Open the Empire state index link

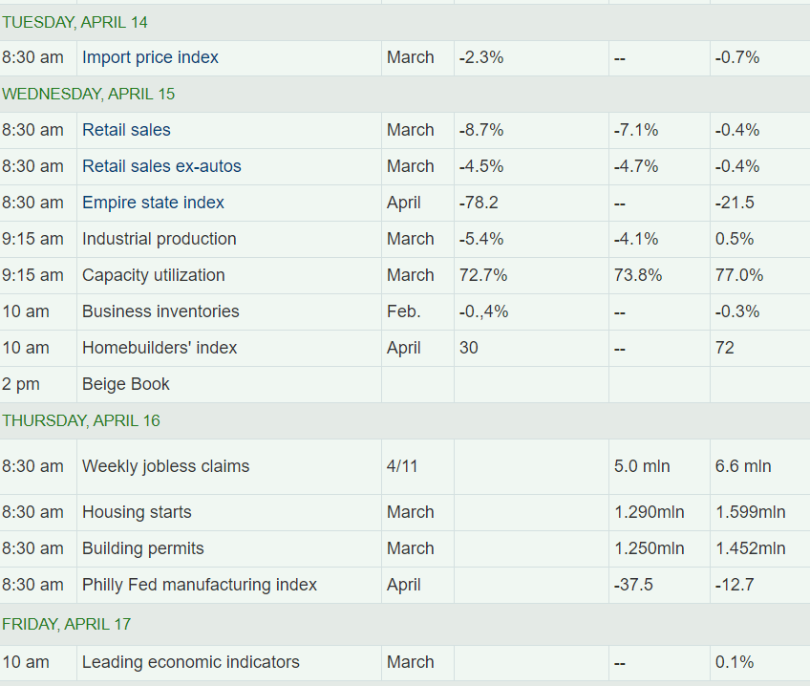153,202
